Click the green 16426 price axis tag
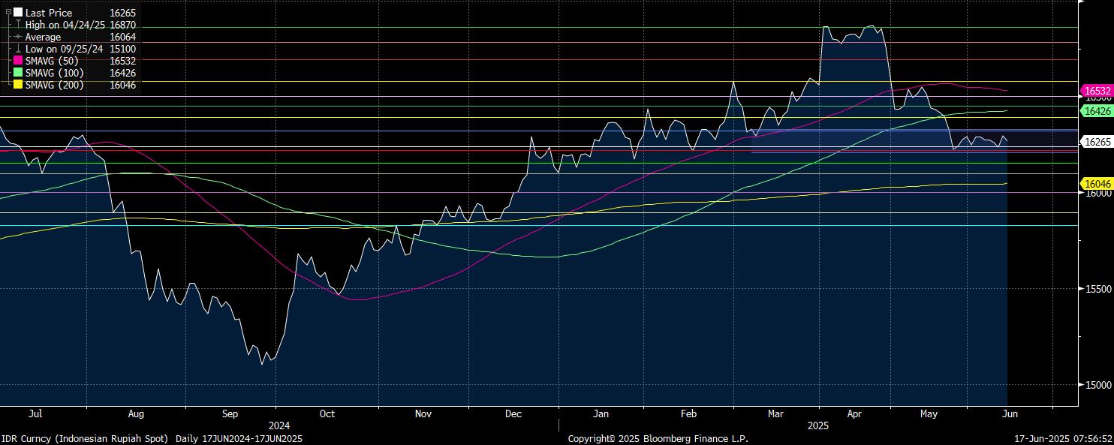 pos(1096,110)
